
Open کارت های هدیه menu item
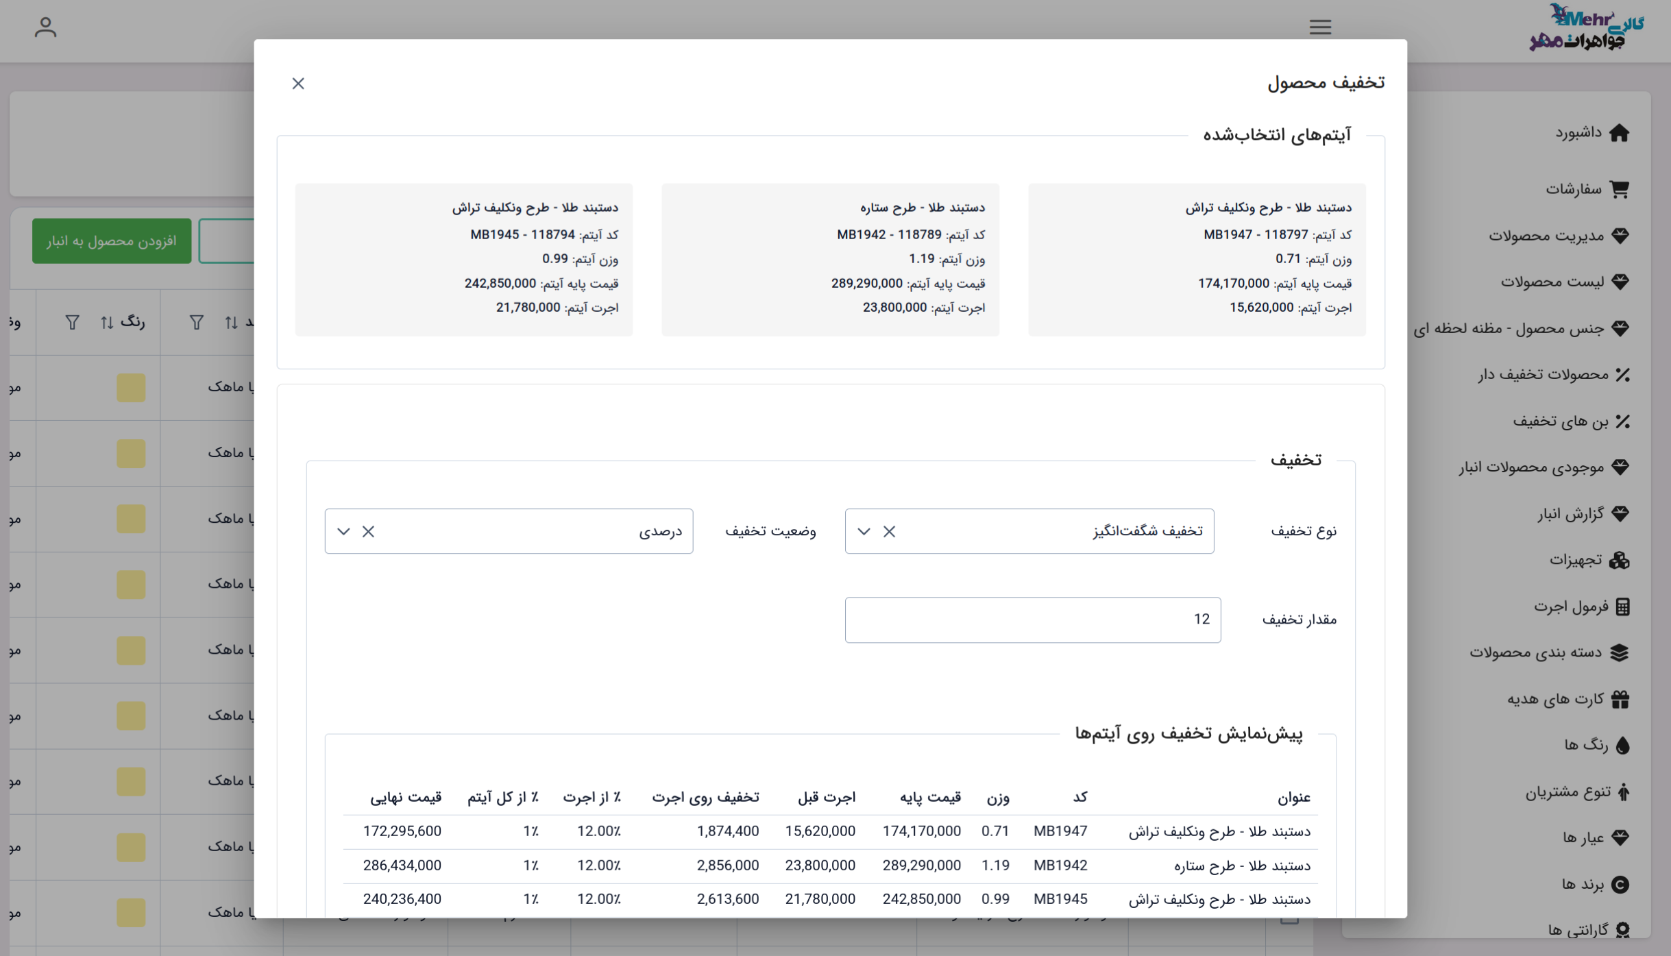1555,699
